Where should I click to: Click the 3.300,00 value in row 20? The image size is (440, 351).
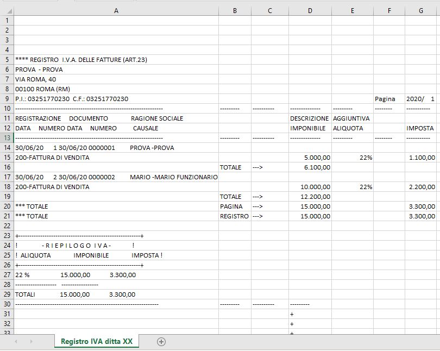[421, 206]
